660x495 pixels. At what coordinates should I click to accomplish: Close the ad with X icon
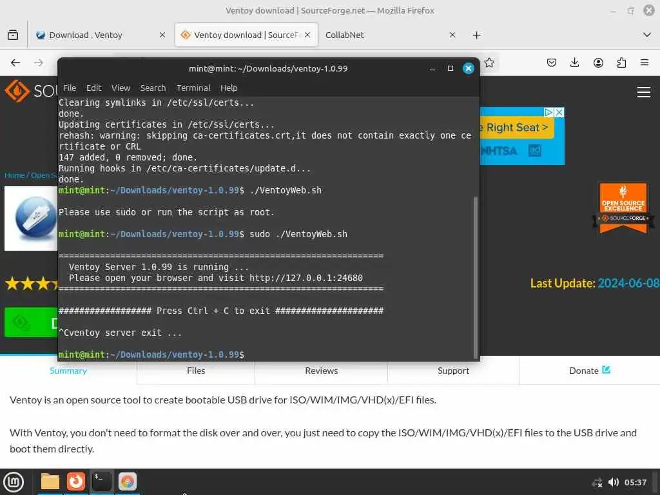(x=559, y=112)
